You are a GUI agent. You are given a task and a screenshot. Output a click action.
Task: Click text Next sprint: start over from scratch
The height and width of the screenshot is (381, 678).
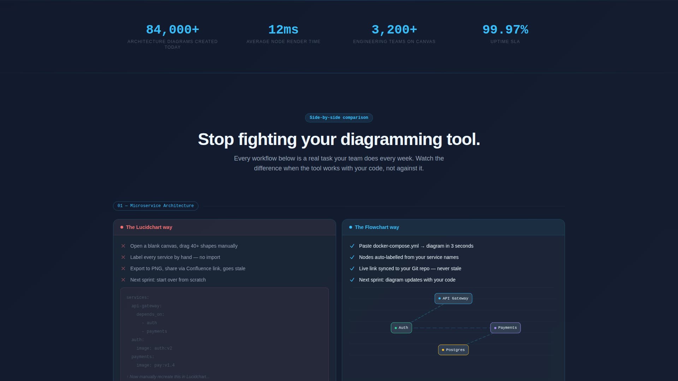click(168, 280)
